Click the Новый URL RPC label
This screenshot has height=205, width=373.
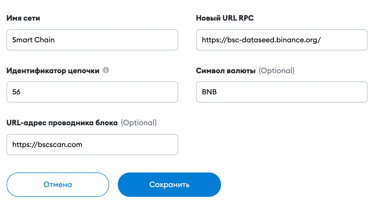click(x=225, y=18)
